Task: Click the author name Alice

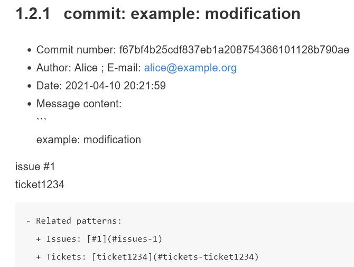Action: coord(86,68)
